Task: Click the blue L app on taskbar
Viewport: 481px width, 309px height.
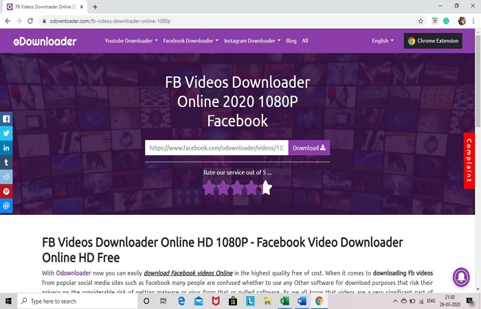Action: pos(250,301)
